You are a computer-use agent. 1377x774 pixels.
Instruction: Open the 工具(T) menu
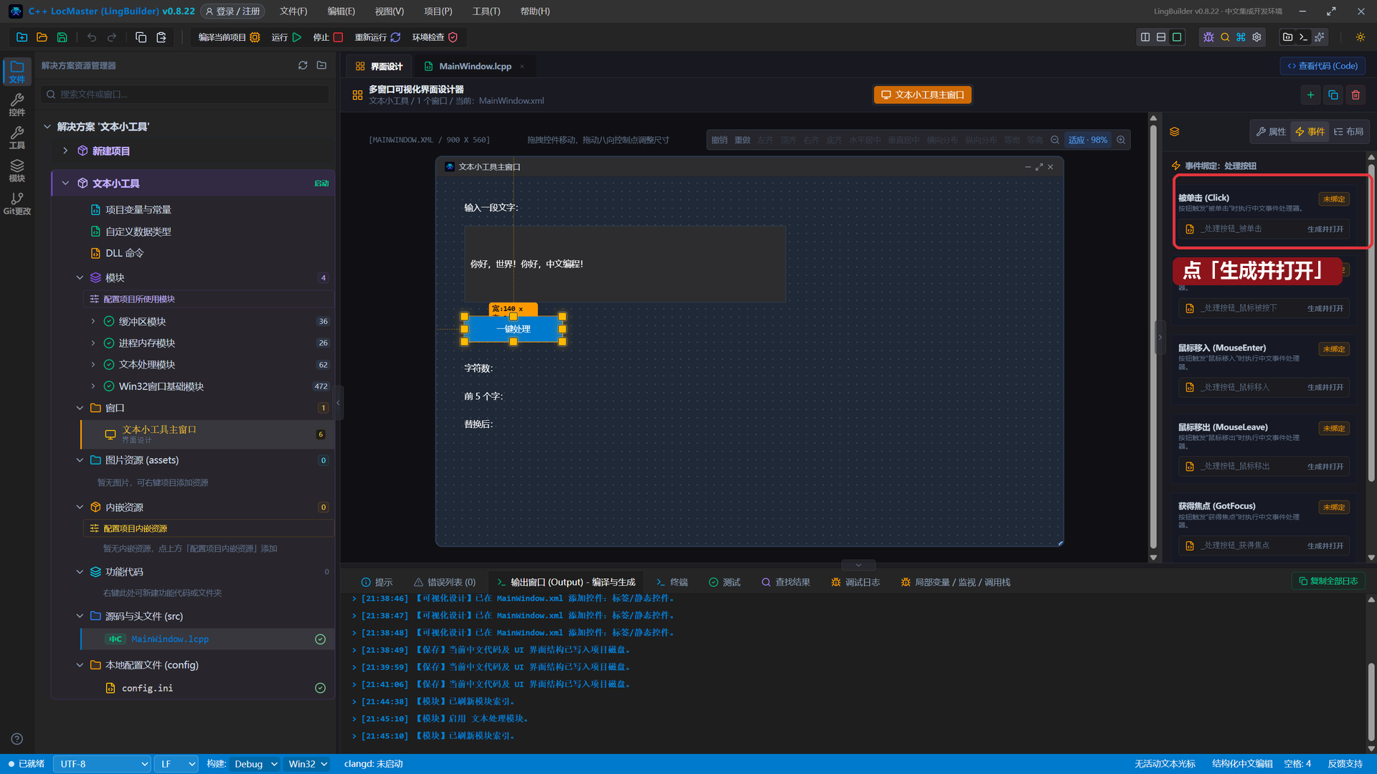(x=486, y=11)
